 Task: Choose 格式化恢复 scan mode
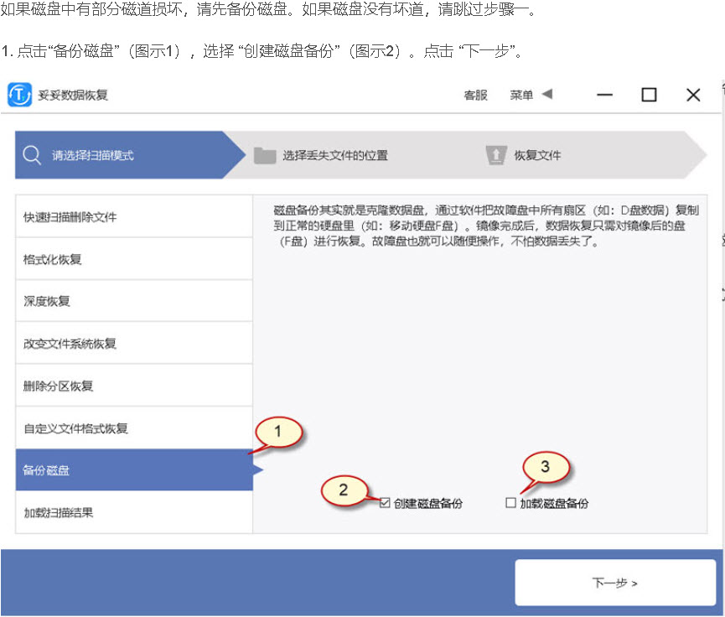click(x=134, y=259)
